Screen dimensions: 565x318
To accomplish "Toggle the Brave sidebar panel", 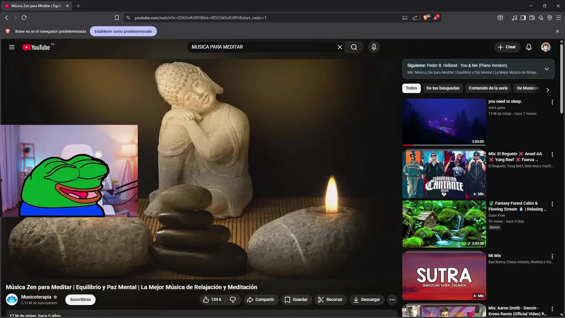I will [x=523, y=18].
